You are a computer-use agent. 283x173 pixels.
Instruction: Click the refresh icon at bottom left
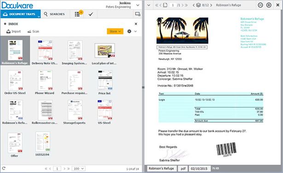point(4,168)
